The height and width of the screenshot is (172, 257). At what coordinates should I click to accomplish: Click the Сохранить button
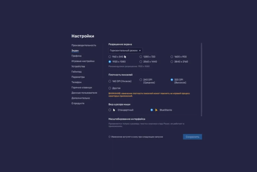pos(192,137)
